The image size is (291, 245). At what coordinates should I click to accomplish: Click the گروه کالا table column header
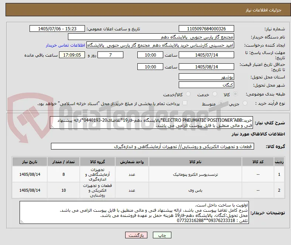pos(97,162)
